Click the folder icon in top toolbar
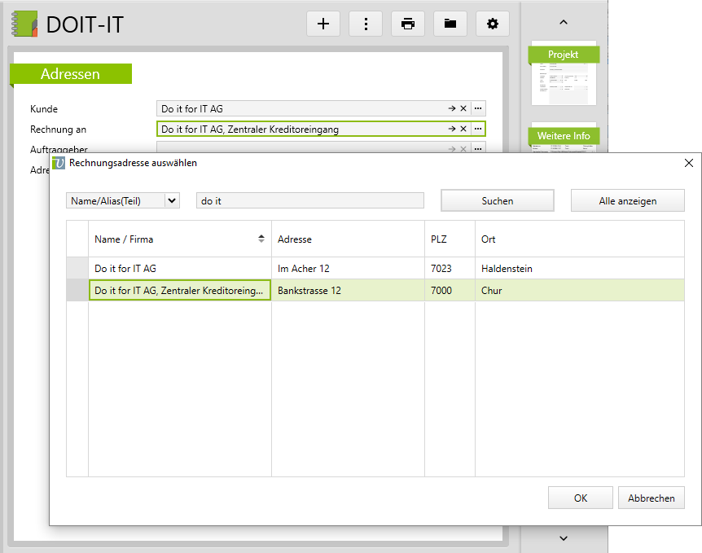Image resolution: width=702 pixels, height=553 pixels. click(x=450, y=24)
